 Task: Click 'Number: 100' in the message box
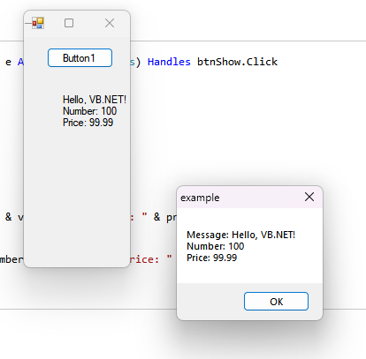[x=216, y=246]
